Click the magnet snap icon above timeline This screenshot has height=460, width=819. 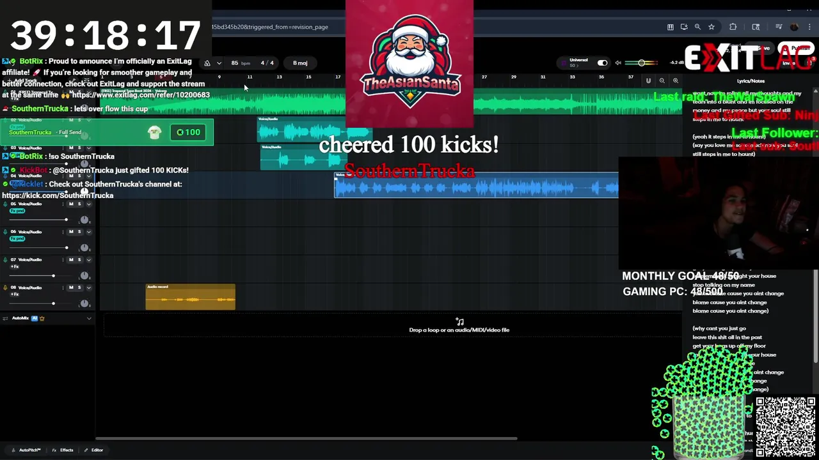(x=648, y=80)
